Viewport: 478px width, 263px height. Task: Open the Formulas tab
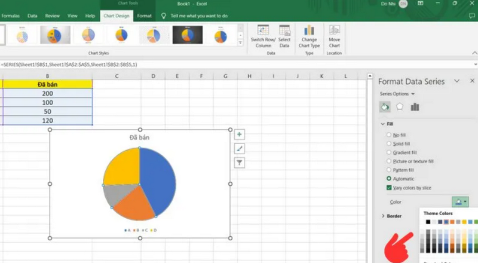tap(10, 16)
